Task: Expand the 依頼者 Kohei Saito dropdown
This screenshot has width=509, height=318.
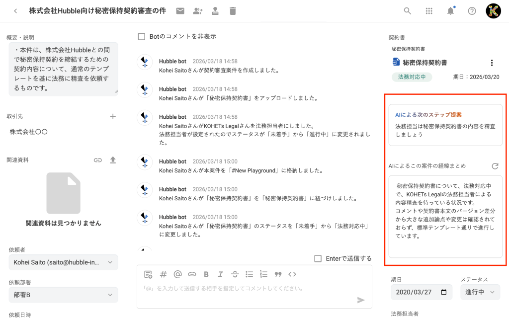Action: click(63, 262)
